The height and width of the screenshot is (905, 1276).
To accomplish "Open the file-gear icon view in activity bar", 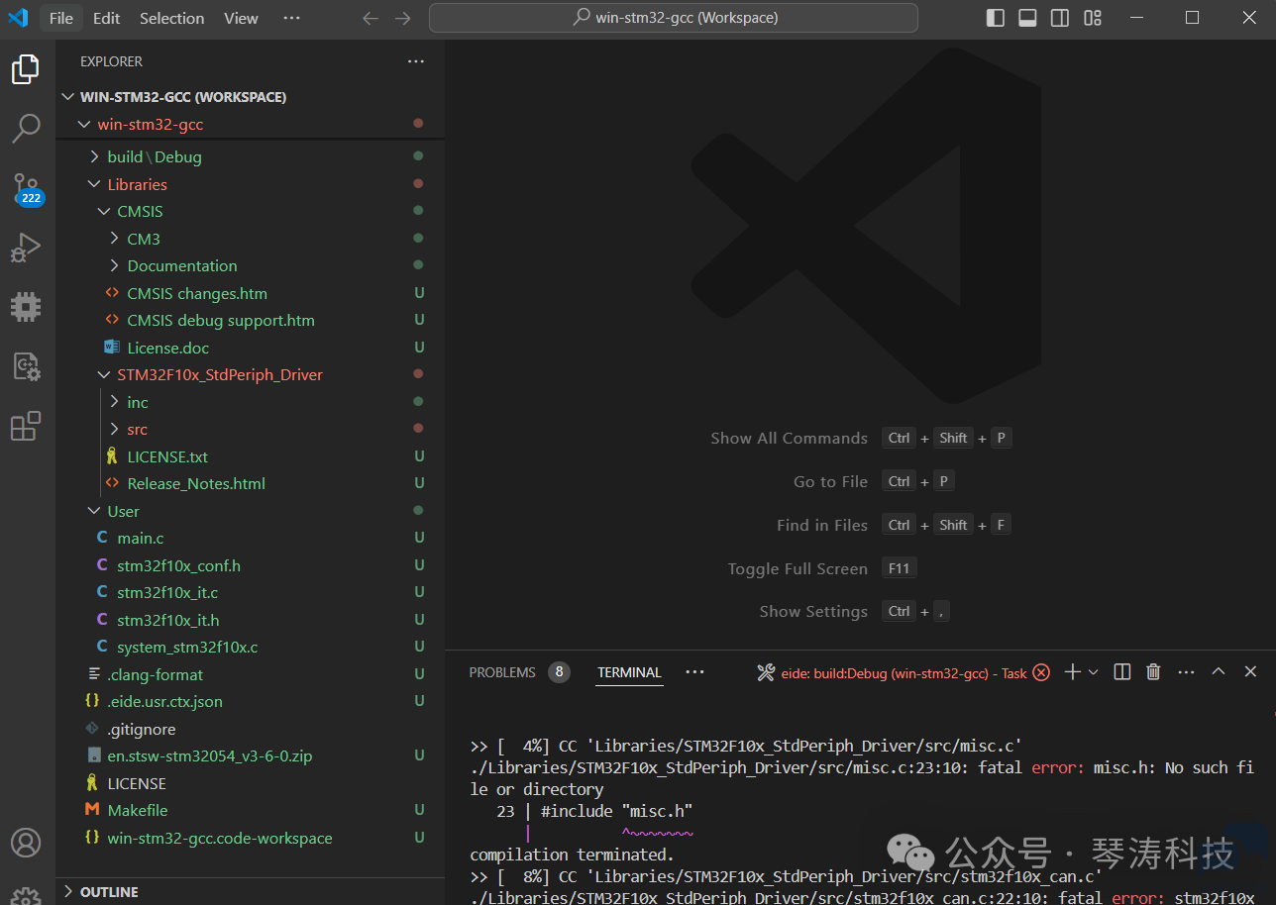I will [x=25, y=366].
